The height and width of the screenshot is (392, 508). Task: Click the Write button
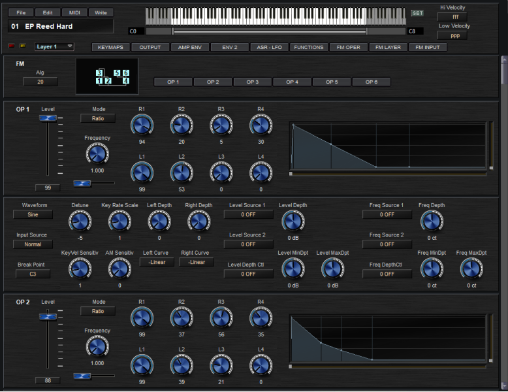pyautogui.click(x=101, y=12)
